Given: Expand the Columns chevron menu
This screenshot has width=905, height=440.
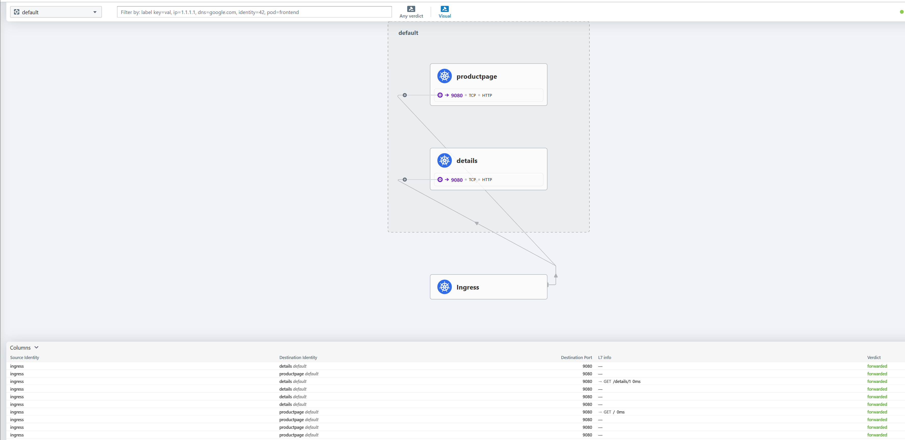Looking at the screenshot, I should pyautogui.click(x=36, y=348).
